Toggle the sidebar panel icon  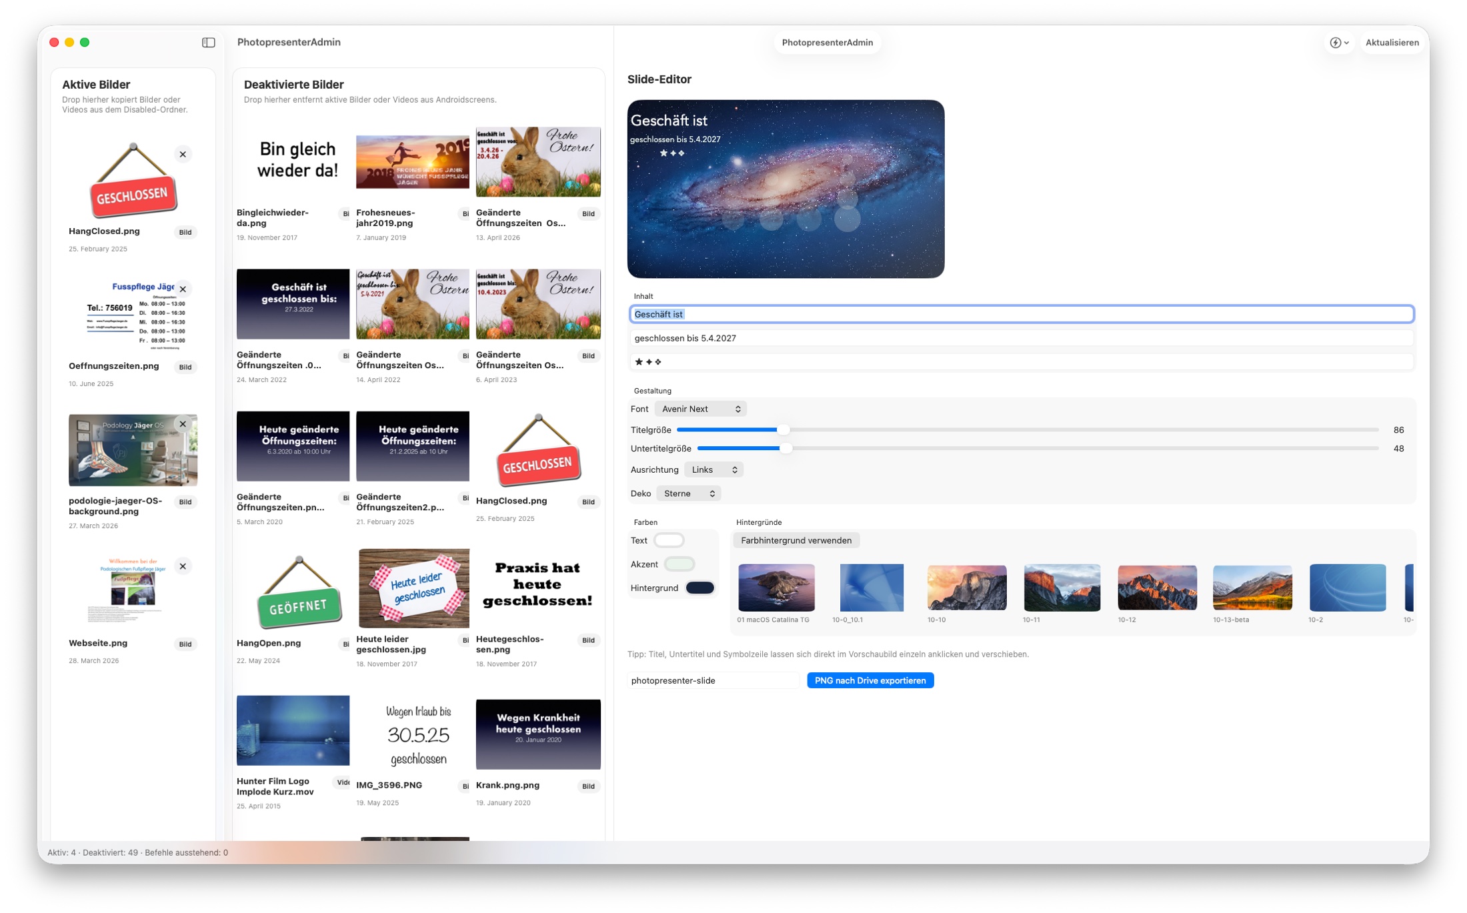(x=209, y=43)
